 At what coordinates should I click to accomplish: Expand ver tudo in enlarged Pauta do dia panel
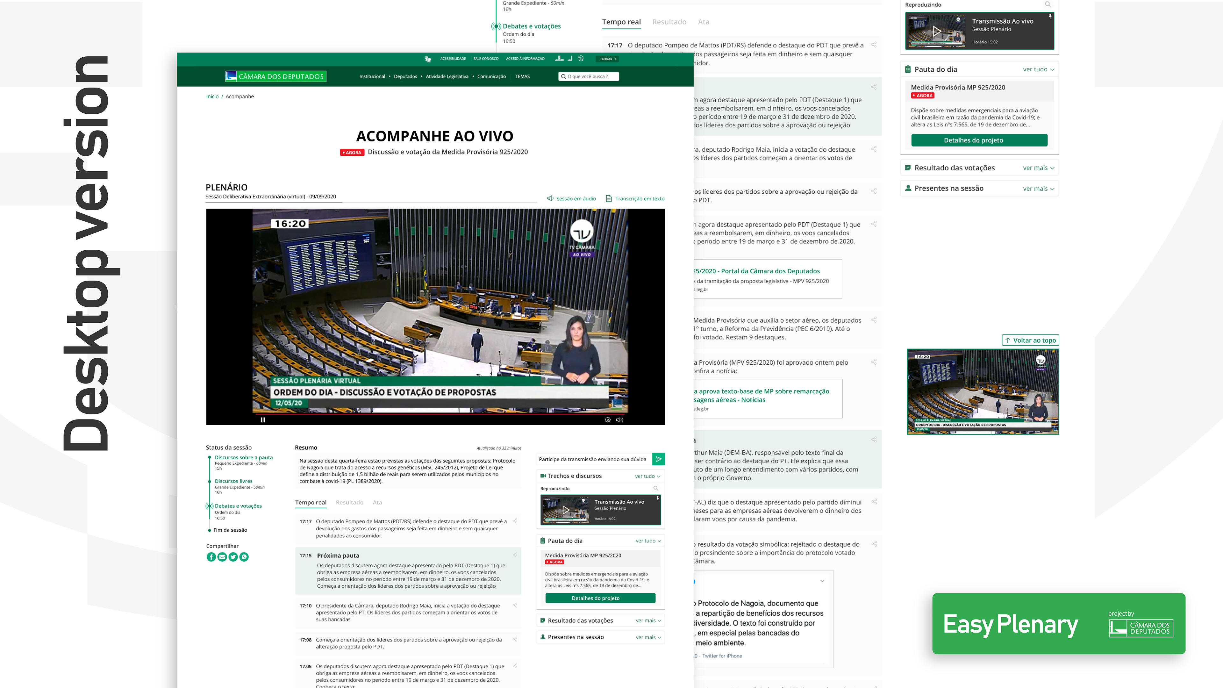click(1039, 69)
